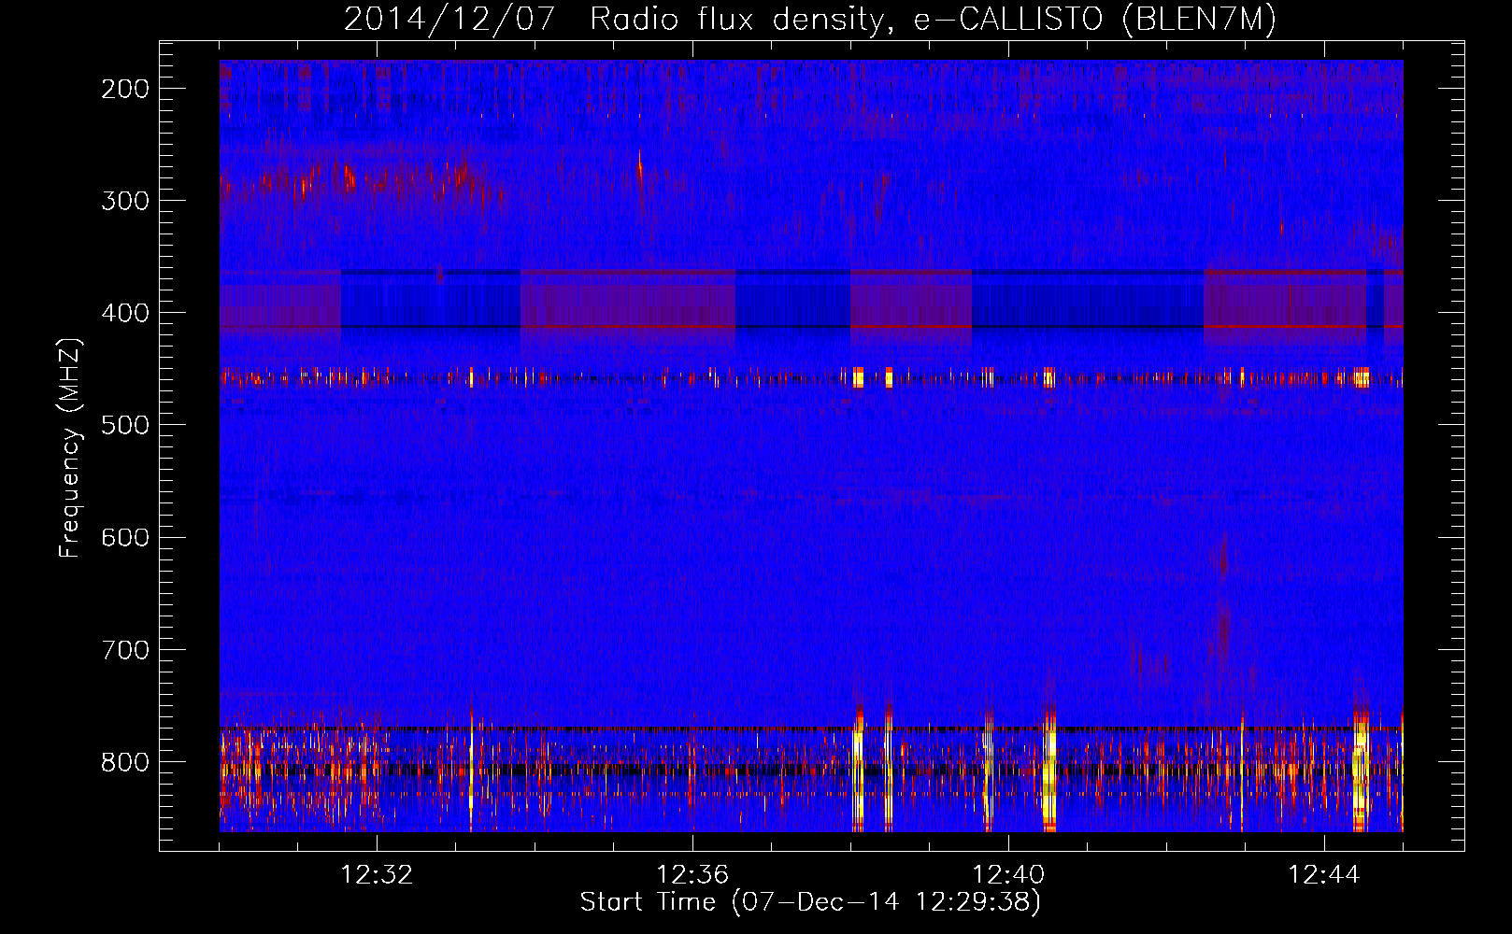Click the 12:32 time tick label

[x=377, y=875]
